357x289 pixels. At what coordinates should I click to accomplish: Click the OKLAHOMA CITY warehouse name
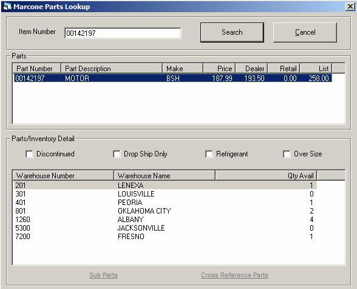[144, 211]
